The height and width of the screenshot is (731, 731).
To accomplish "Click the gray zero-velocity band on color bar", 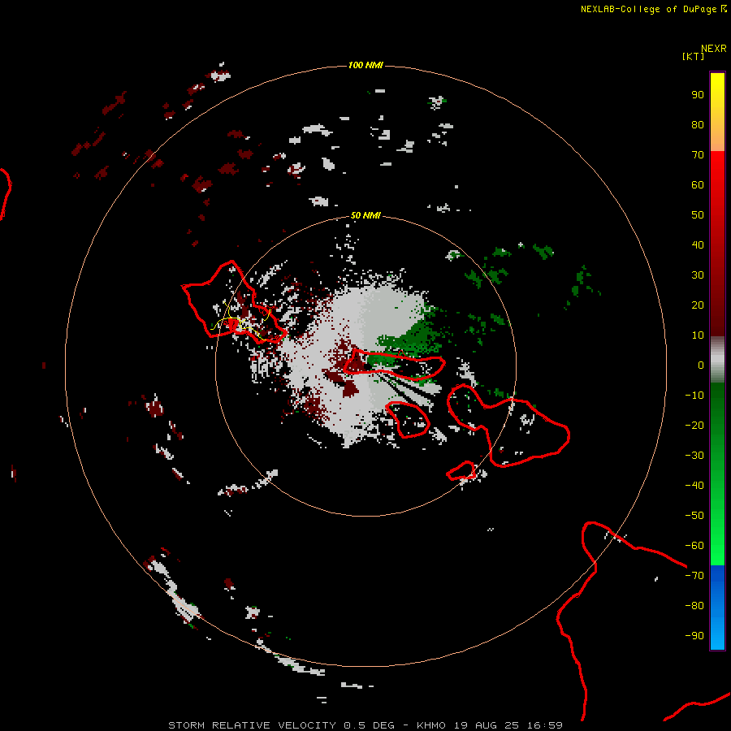I will pos(717,360).
